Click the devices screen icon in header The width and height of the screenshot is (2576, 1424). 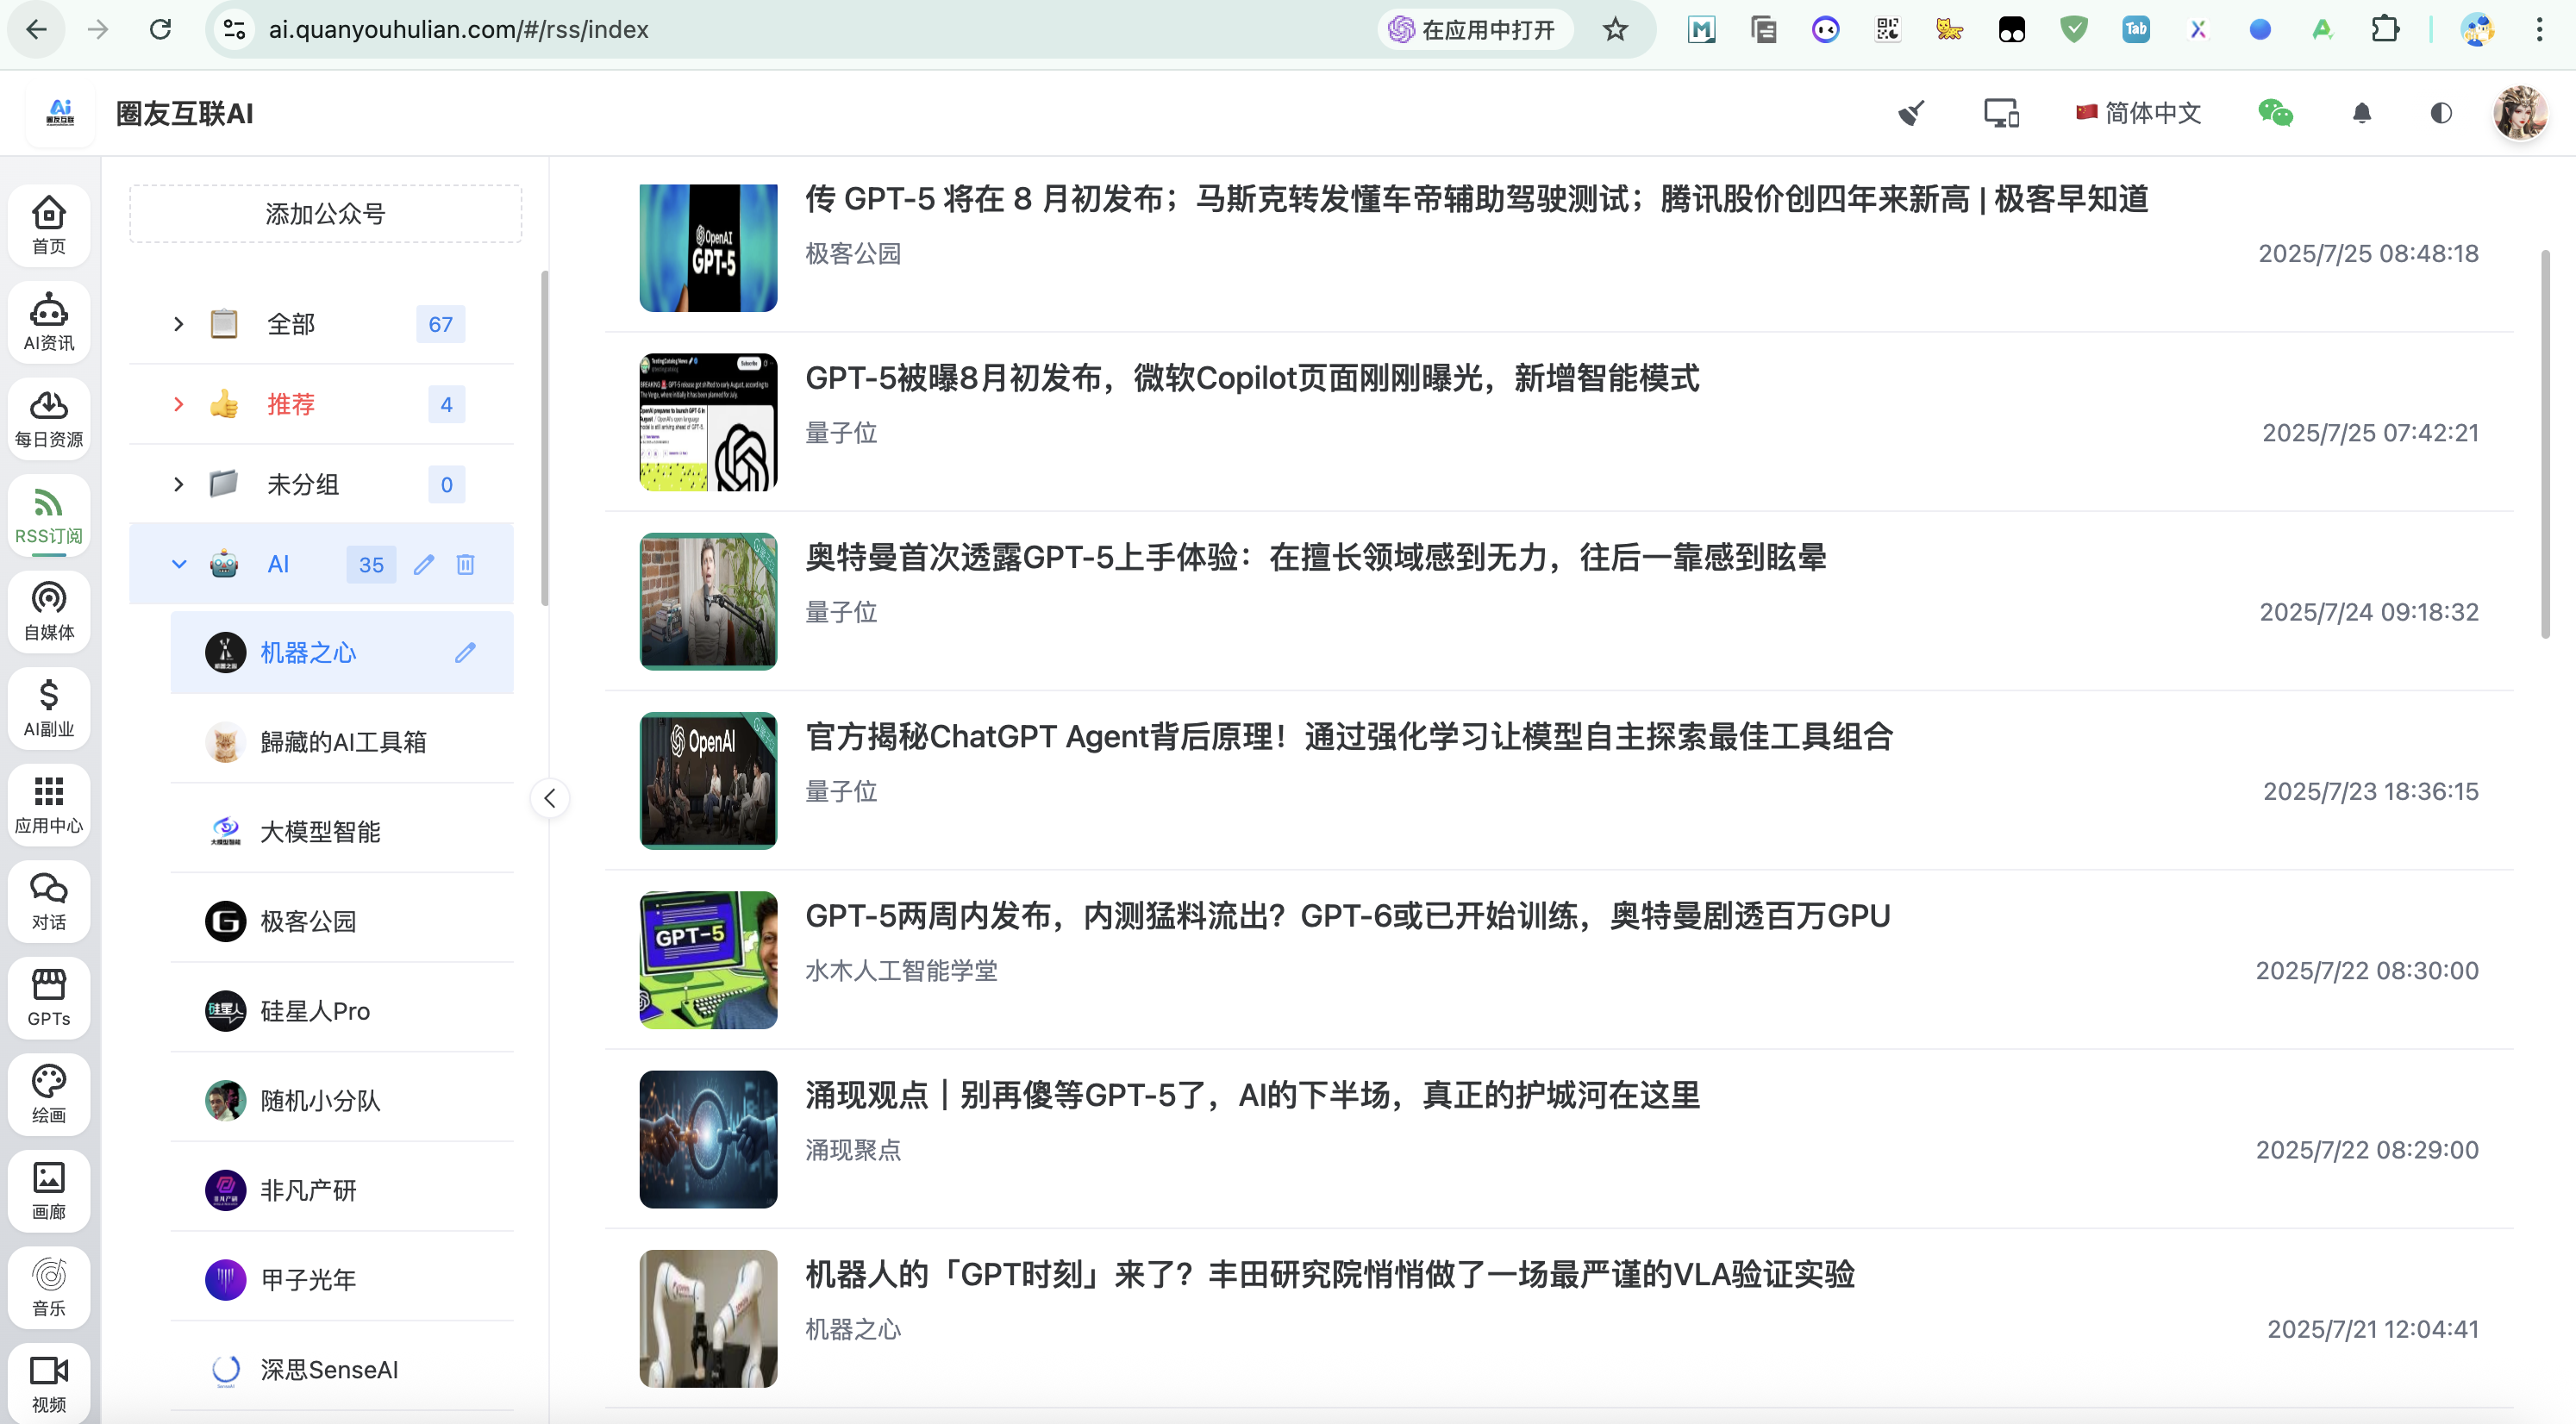(x=2001, y=113)
